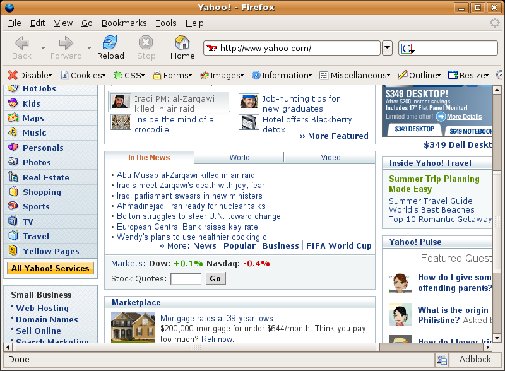Click the vertical scrollbar up arrow

coord(497,90)
